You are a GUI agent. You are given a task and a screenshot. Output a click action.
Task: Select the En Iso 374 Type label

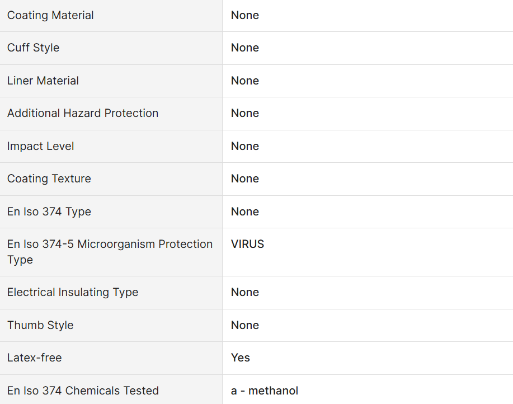click(x=49, y=212)
